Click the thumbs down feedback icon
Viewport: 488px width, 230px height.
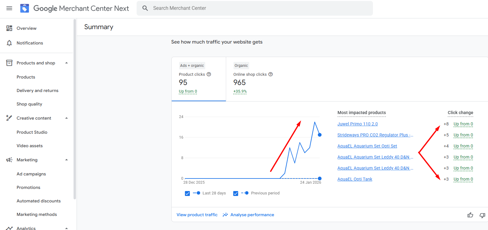pos(482,215)
